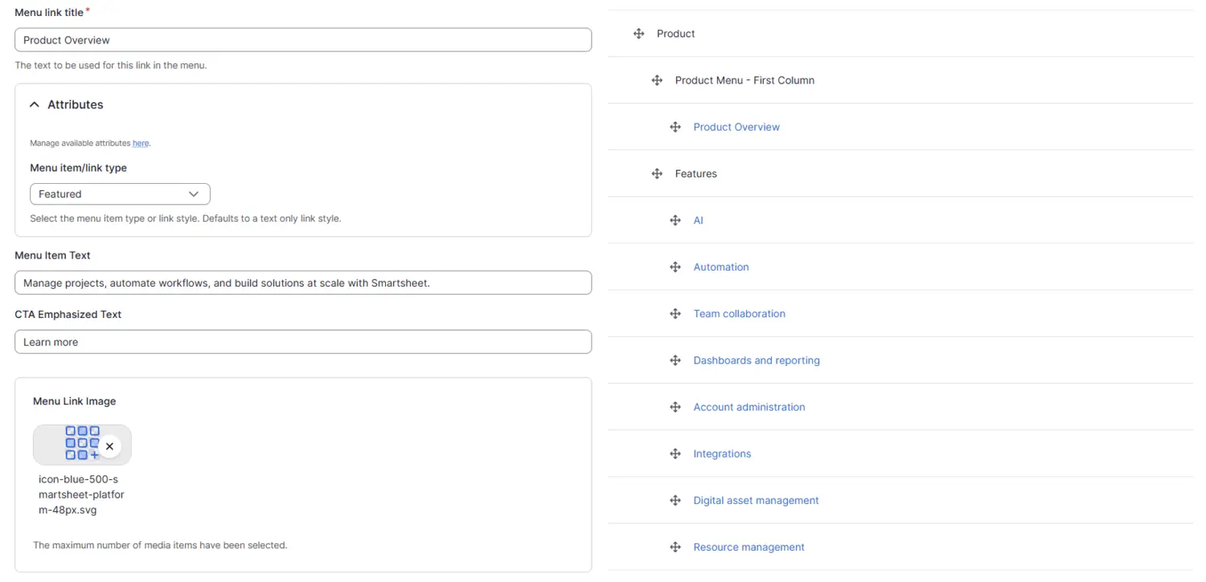Click the drag handle next to Automation
1206x582 pixels.
coord(675,267)
